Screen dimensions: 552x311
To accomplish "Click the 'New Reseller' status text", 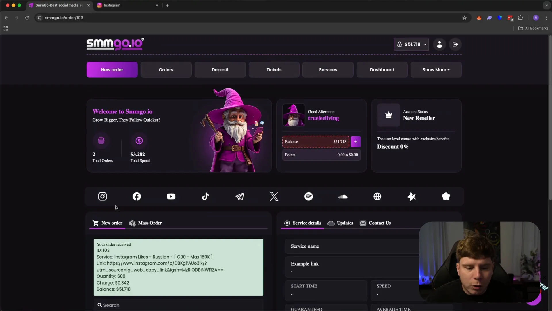I will click(x=419, y=118).
